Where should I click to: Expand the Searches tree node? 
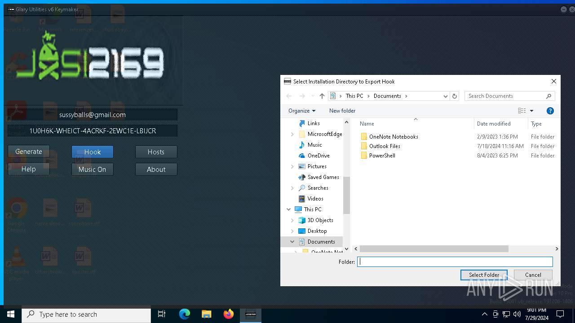[x=292, y=188]
